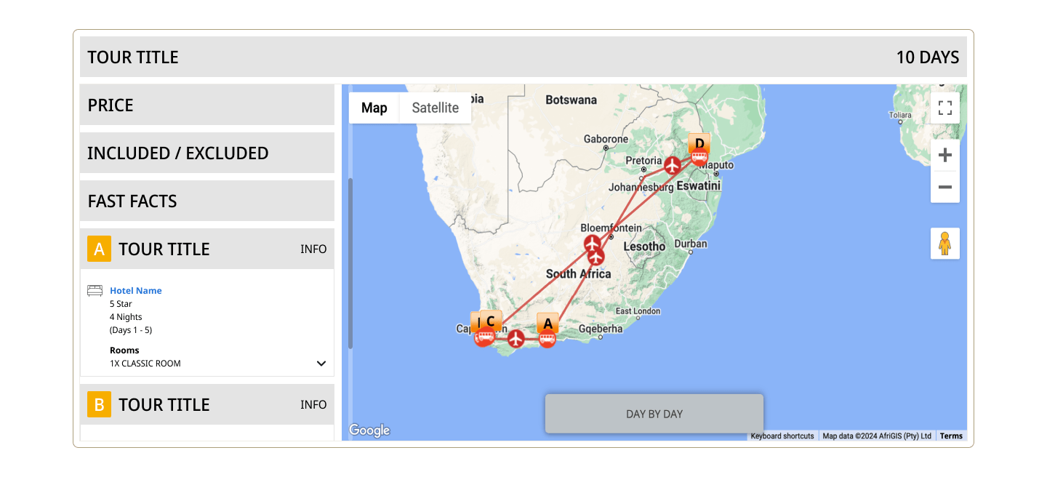Open INFO for section A
Screen dimensions: 1047x477
coord(313,249)
